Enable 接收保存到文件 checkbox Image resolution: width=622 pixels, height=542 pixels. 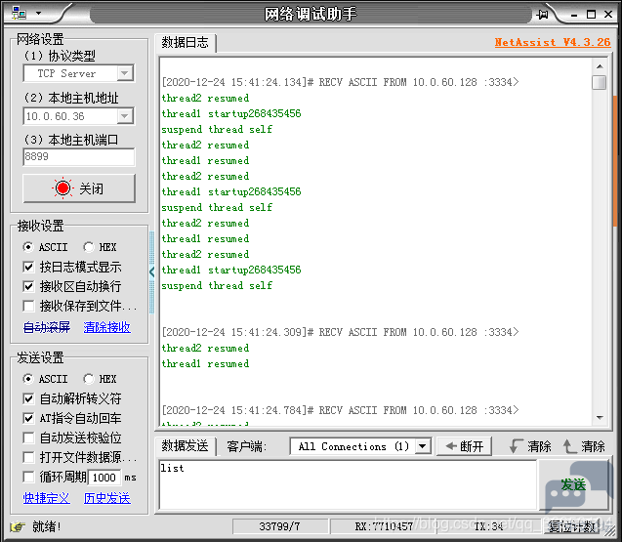click(x=28, y=306)
